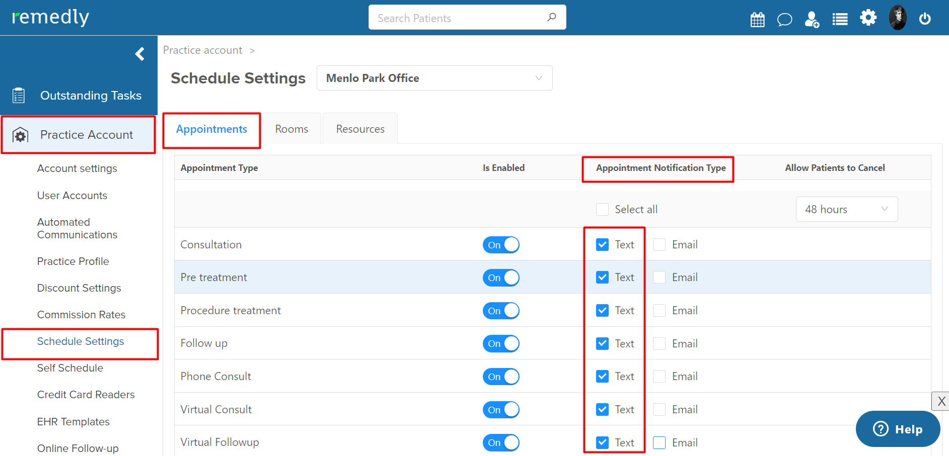
Task: Uncheck Text for Consultation
Action: (x=602, y=244)
